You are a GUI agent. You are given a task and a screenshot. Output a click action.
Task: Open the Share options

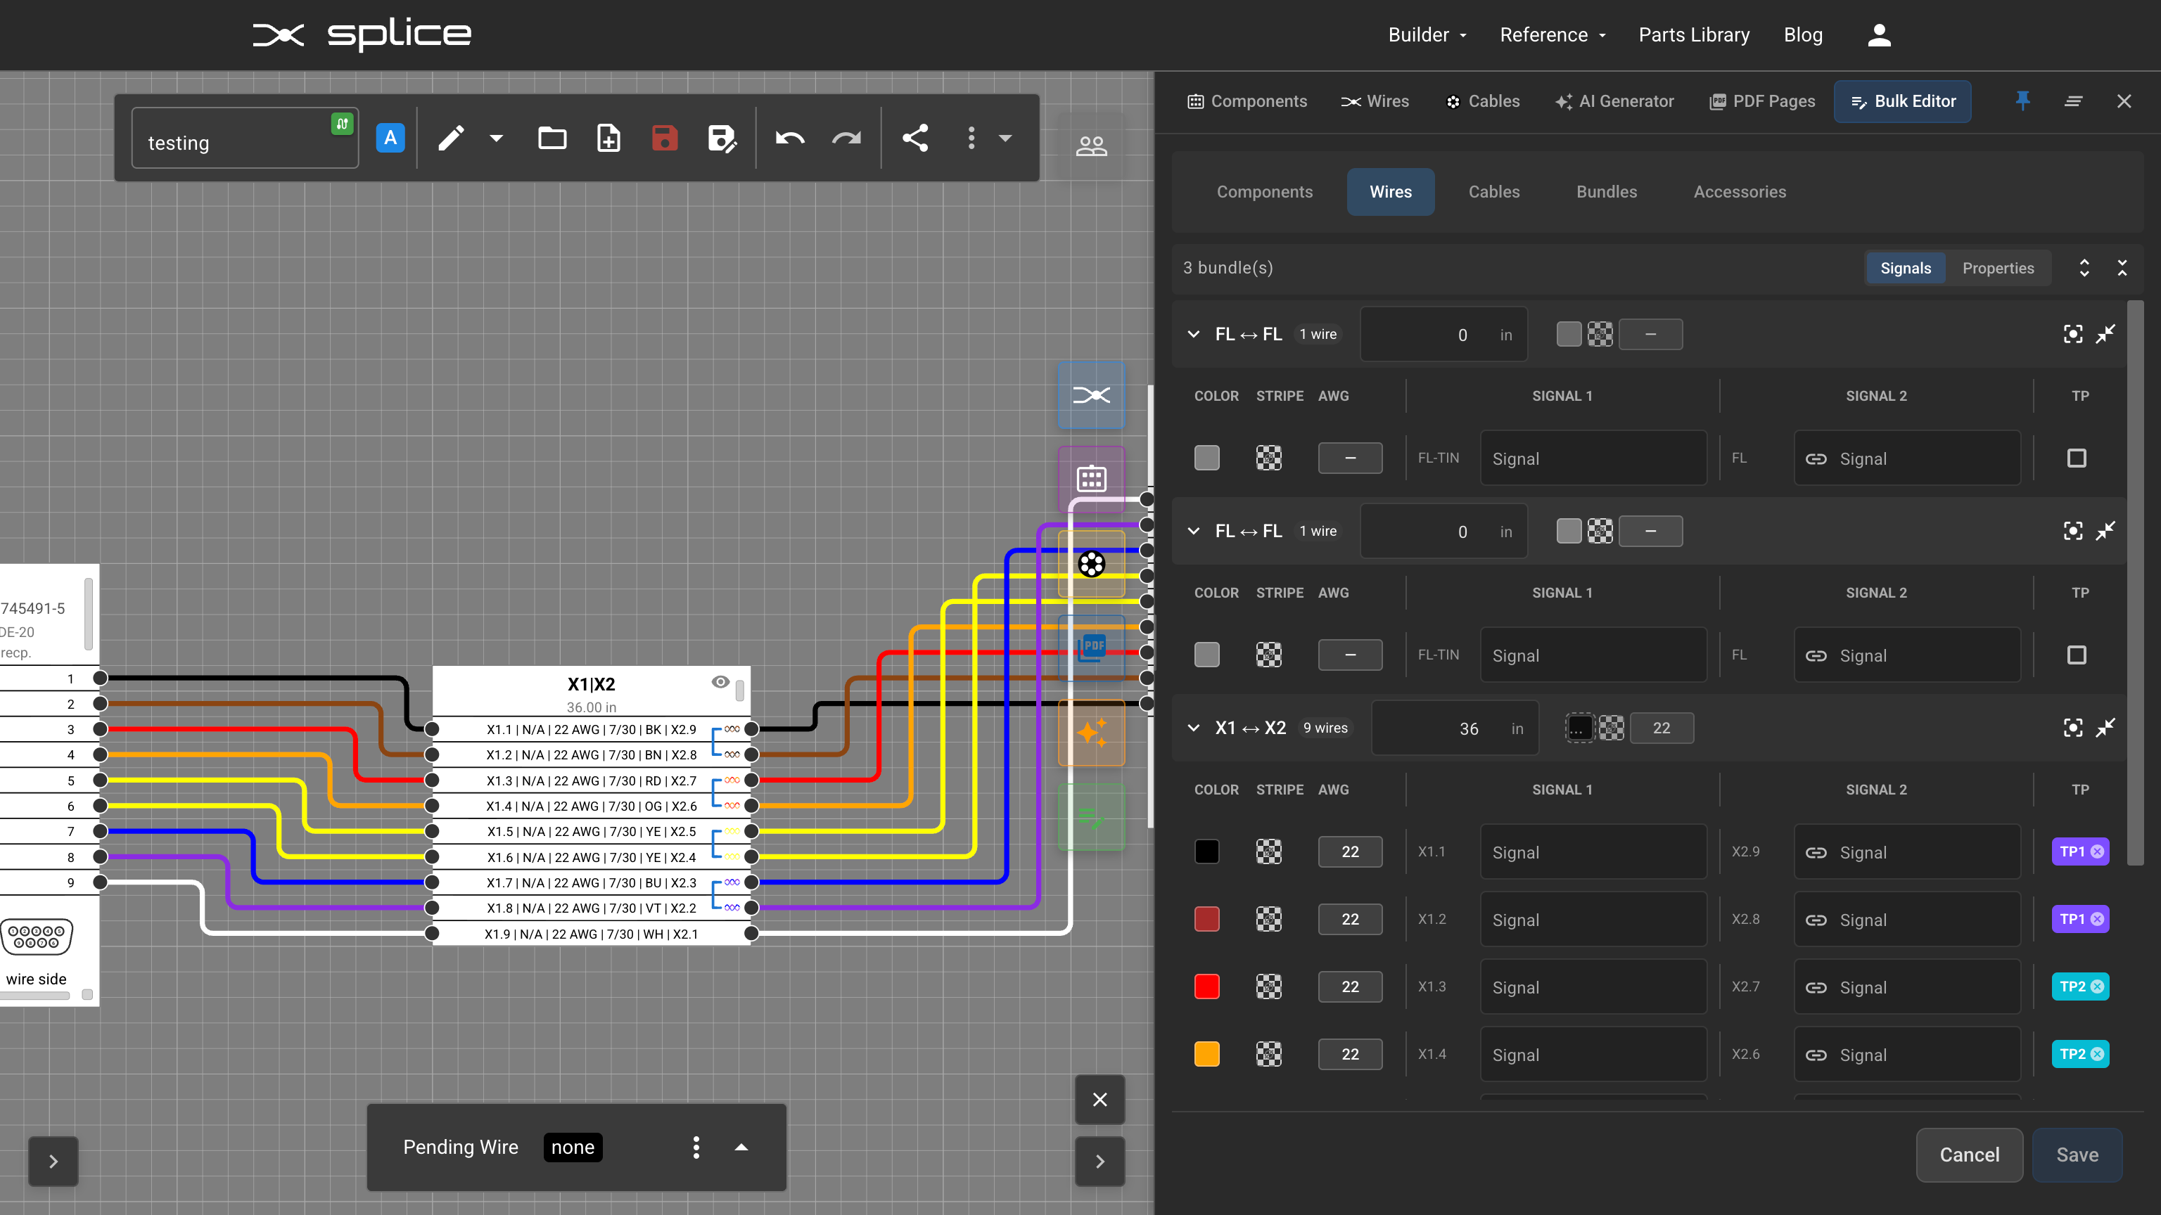pyautogui.click(x=915, y=139)
